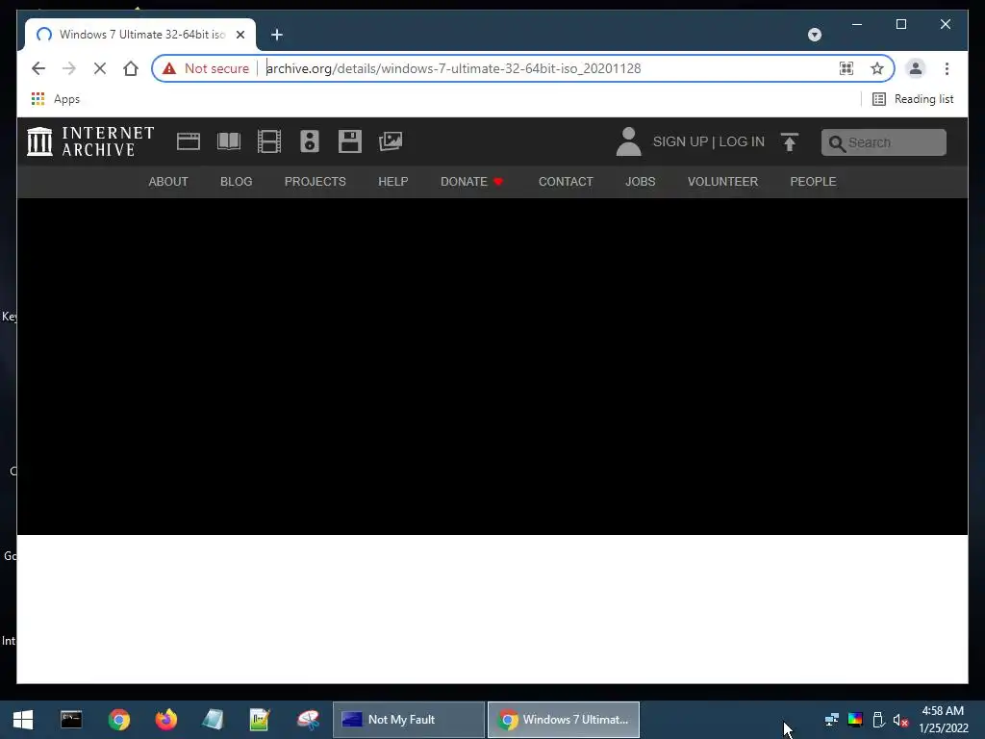Click the muted volume tray icon

(x=900, y=720)
